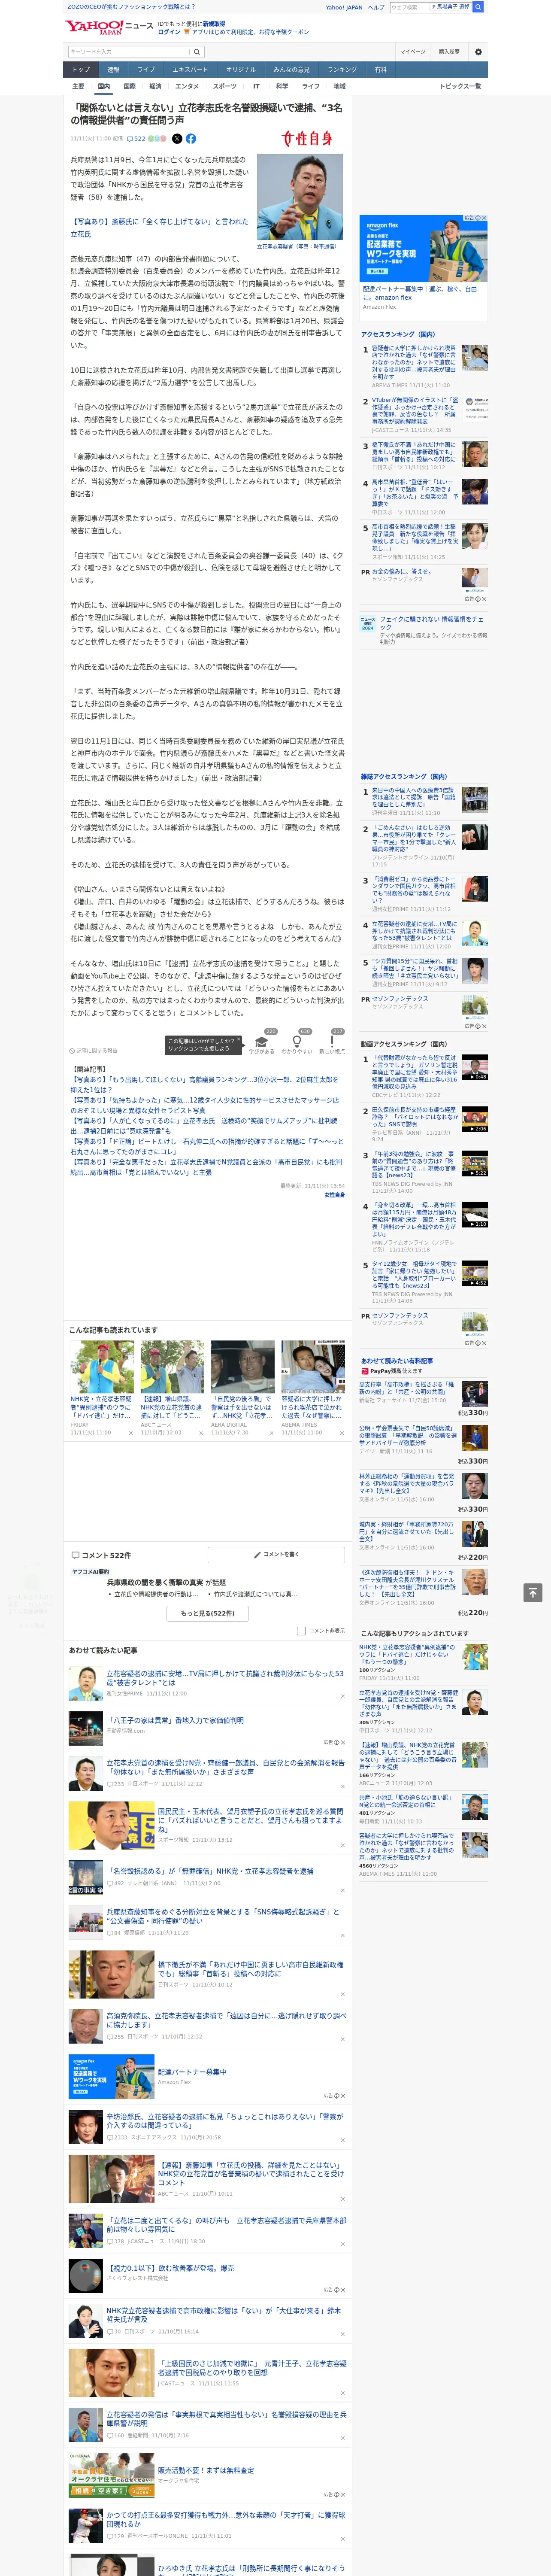This screenshot has width=551, height=2576.
Task: Click the scroll-to-top arrow button
Action: point(533,1592)
